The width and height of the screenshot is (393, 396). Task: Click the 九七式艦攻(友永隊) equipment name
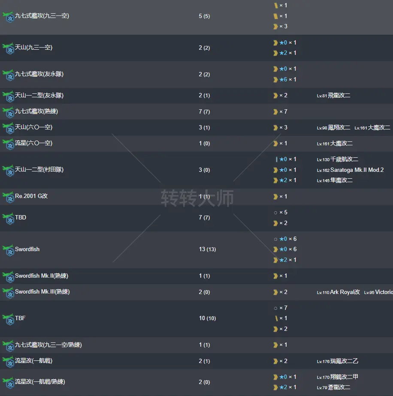pyautogui.click(x=39, y=74)
